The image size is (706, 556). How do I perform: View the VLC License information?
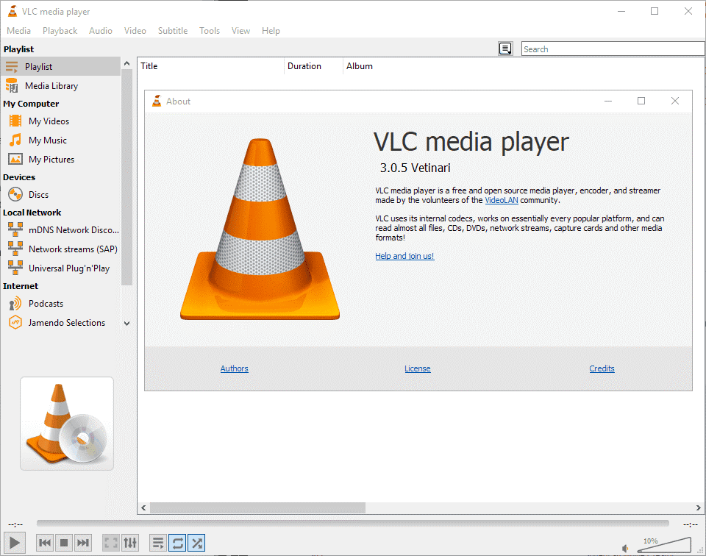click(418, 368)
